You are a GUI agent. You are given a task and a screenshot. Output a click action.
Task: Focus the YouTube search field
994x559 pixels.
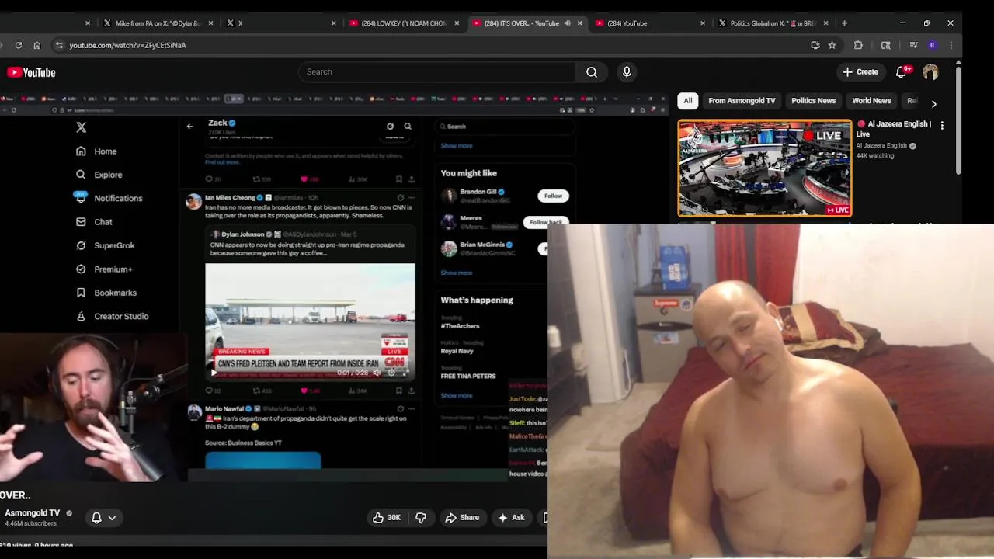[437, 72]
